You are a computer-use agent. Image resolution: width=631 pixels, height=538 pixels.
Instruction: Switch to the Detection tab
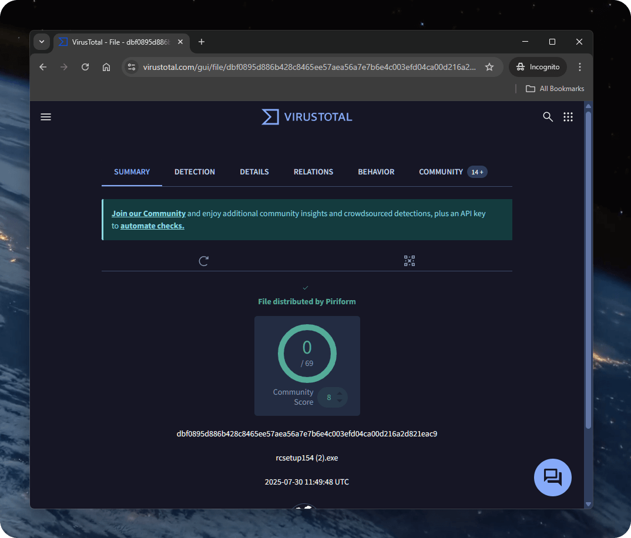[x=194, y=172]
